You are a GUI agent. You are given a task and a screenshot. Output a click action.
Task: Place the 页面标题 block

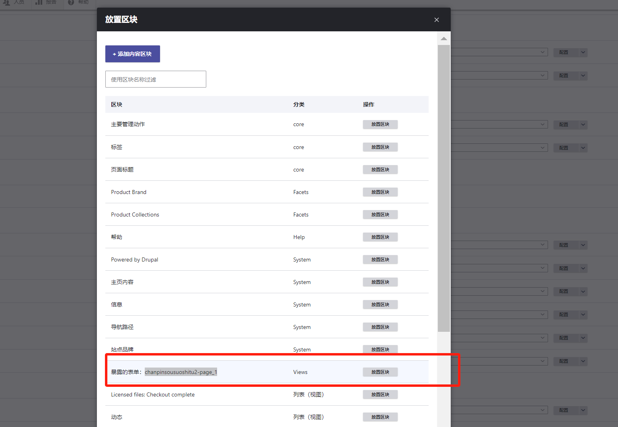[380, 170]
